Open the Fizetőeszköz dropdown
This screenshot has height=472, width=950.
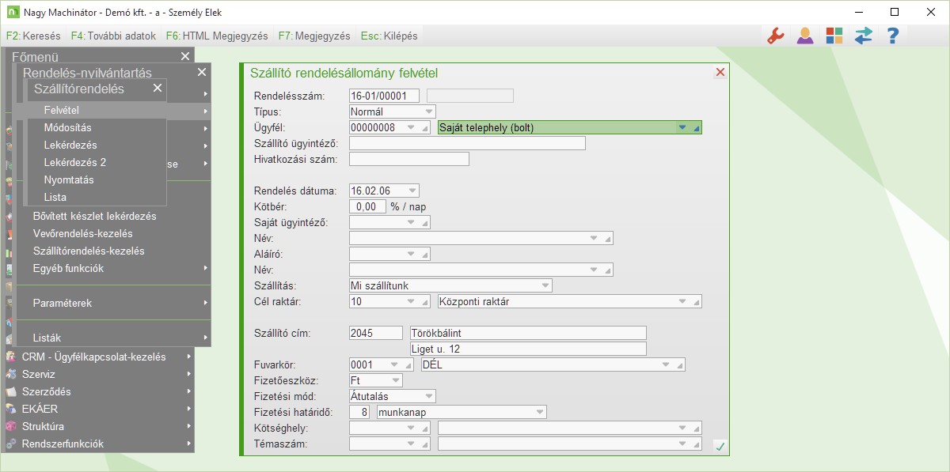tap(396, 380)
